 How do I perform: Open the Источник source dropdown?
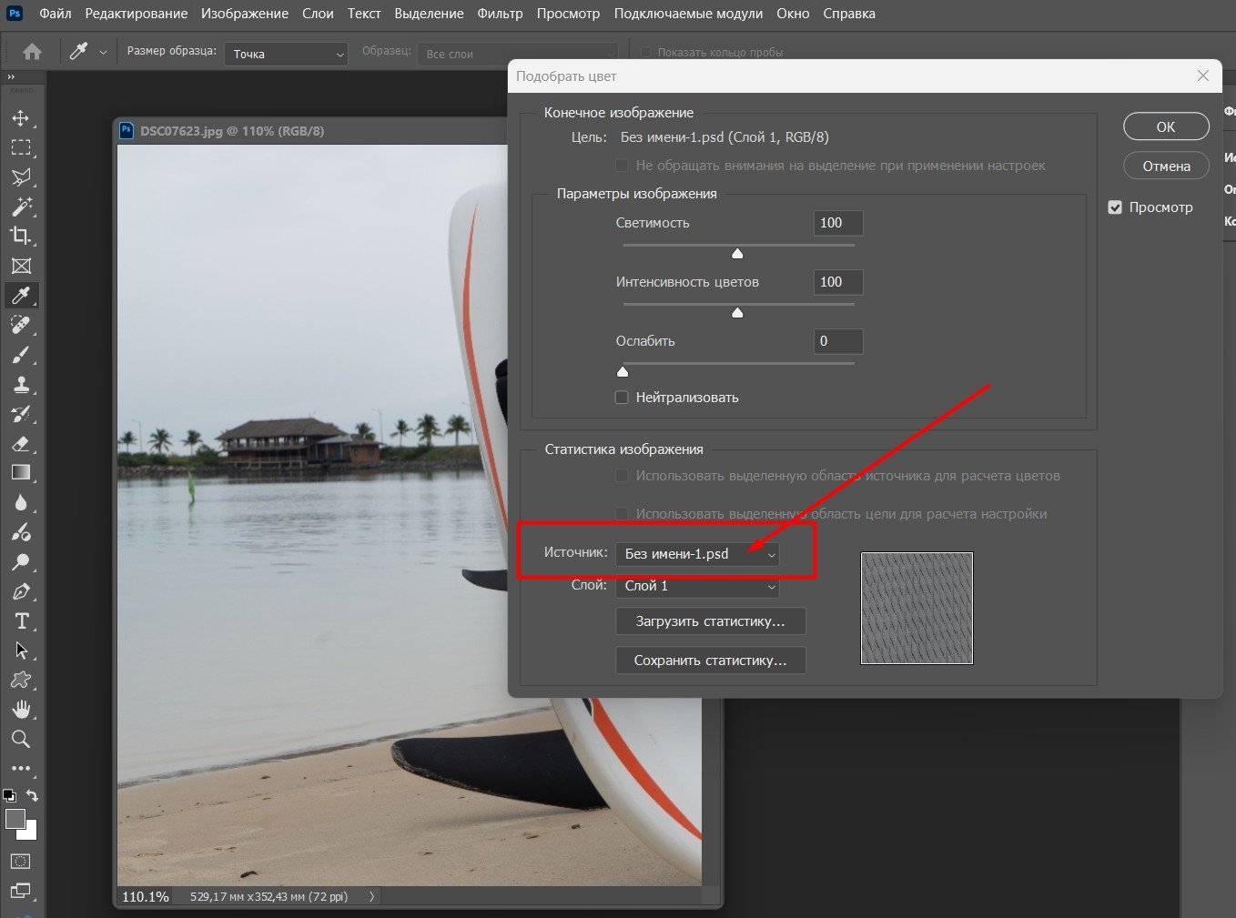pos(697,554)
